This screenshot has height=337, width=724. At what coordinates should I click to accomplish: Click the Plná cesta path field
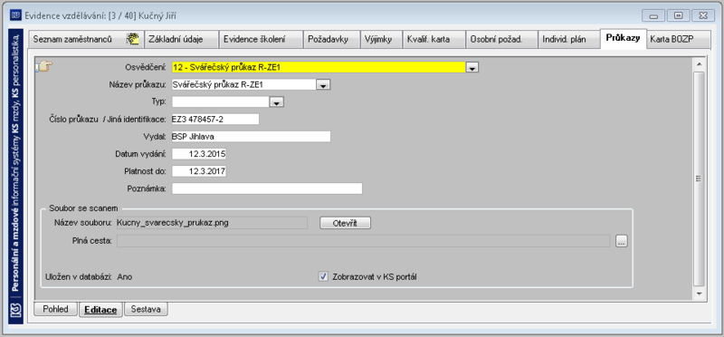[x=365, y=241]
